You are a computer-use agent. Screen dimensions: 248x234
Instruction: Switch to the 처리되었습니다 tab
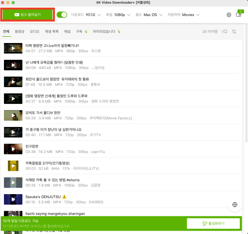[x=104, y=31]
